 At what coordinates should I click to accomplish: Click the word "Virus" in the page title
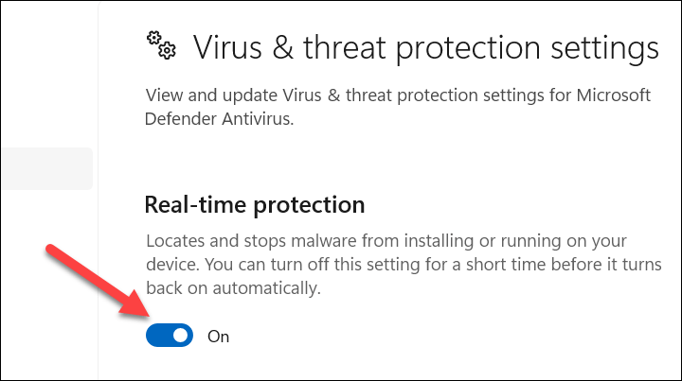[228, 47]
